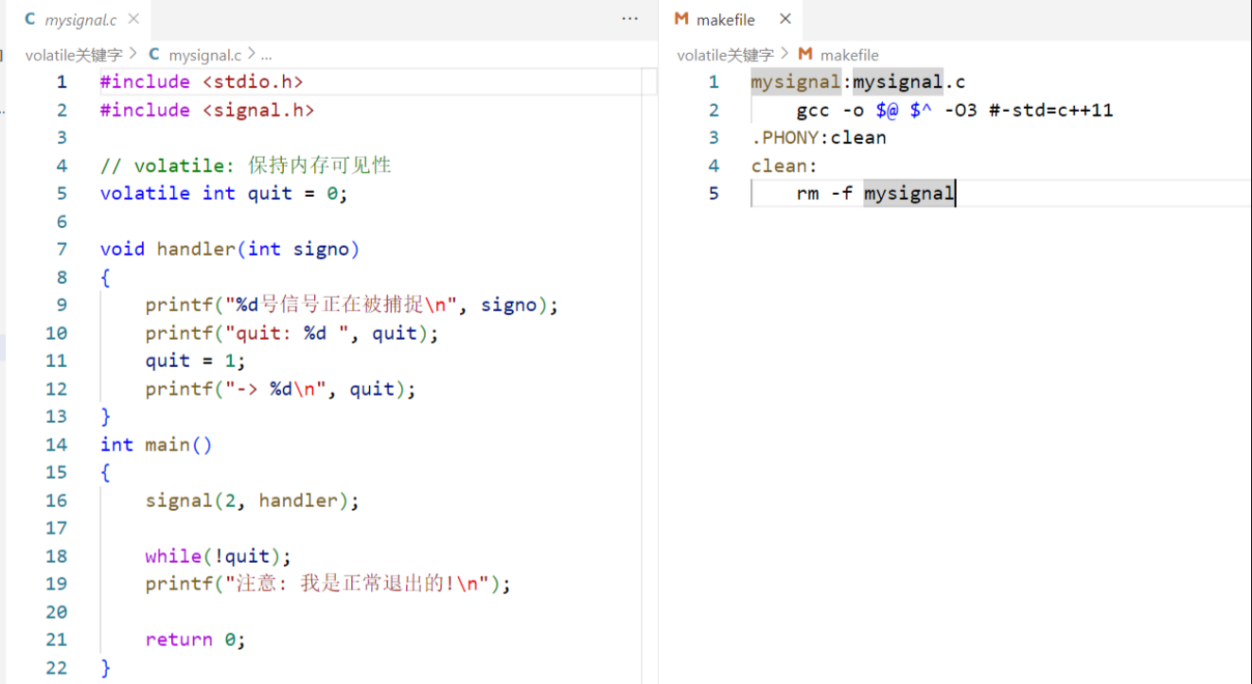The image size is (1252, 684).
Task: Click printf("-> %d\n", quit) line
Action: coord(281,389)
